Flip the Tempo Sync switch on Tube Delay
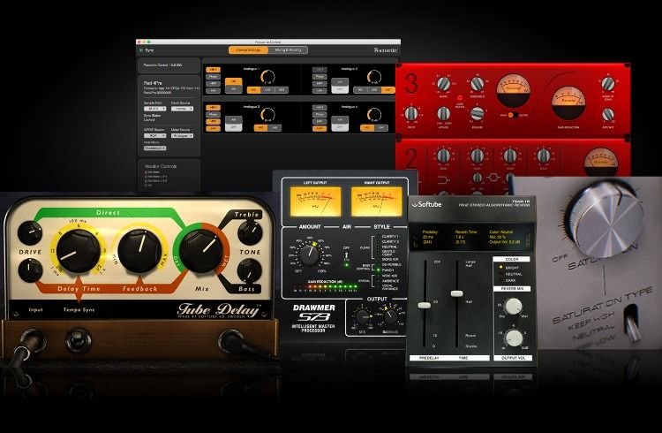Viewport: 662px width, 433px height. point(78,339)
